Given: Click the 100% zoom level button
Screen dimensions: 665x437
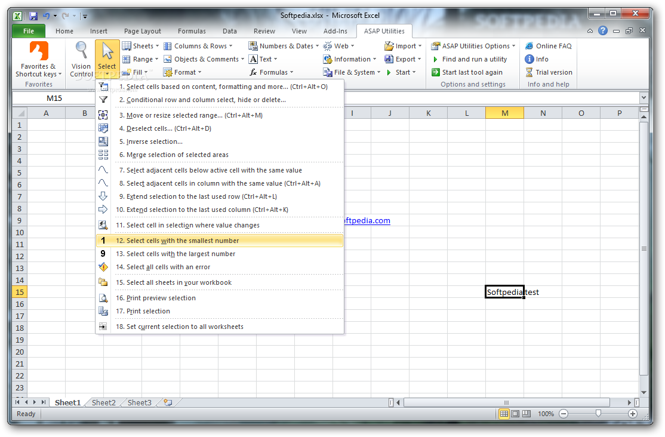Looking at the screenshot, I should tap(546, 414).
